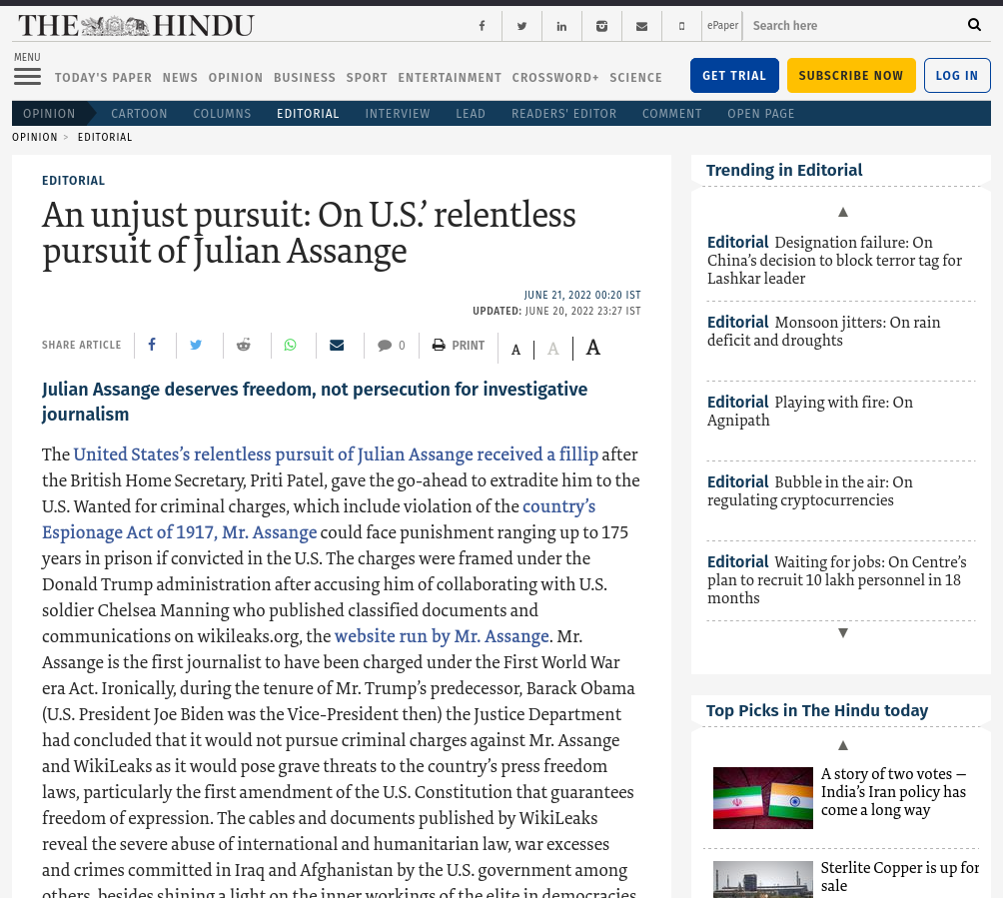Viewport: 1003px width, 898px height.
Task: Open Today's Paper menu
Action: pyautogui.click(x=104, y=77)
